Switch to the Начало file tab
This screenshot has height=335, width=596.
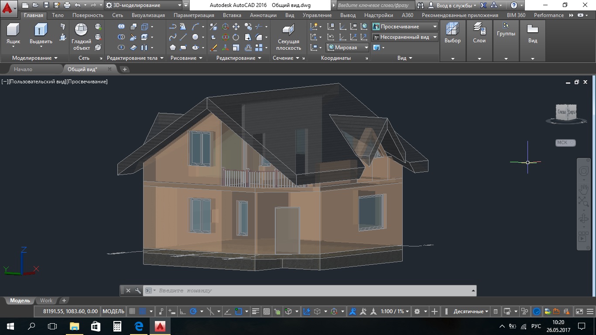point(23,69)
